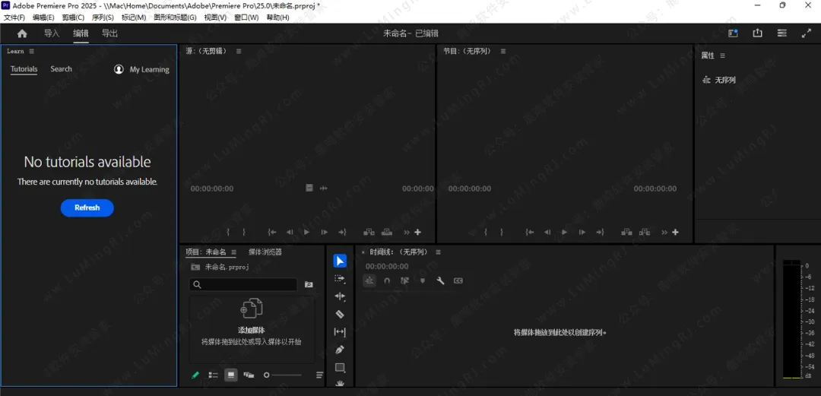Image resolution: width=821 pixels, height=396 pixels.
Task: Click the Insert button in Source monitor
Action: (369, 232)
